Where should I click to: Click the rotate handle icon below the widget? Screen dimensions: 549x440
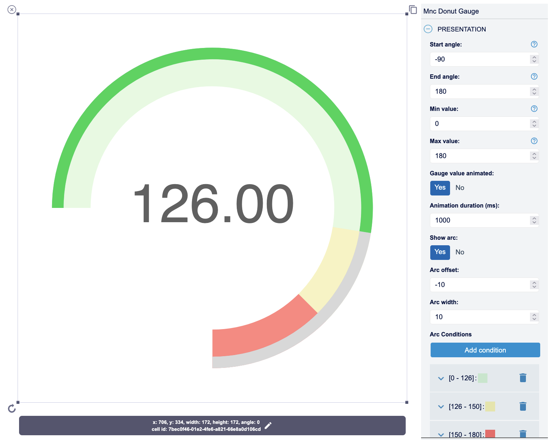click(x=12, y=409)
